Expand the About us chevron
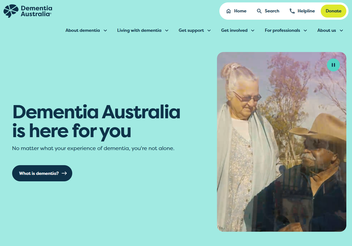This screenshot has height=246, width=352. [x=341, y=30]
